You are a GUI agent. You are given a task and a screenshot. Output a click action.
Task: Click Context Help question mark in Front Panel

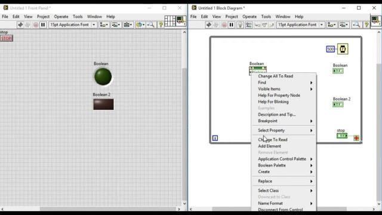161,25
